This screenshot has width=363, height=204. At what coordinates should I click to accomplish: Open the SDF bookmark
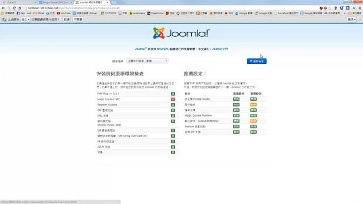click(229, 13)
